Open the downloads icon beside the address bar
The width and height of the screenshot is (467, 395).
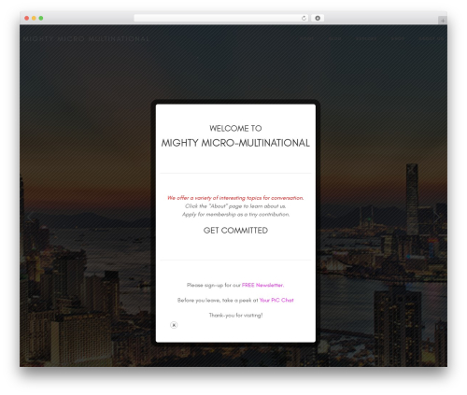point(318,18)
